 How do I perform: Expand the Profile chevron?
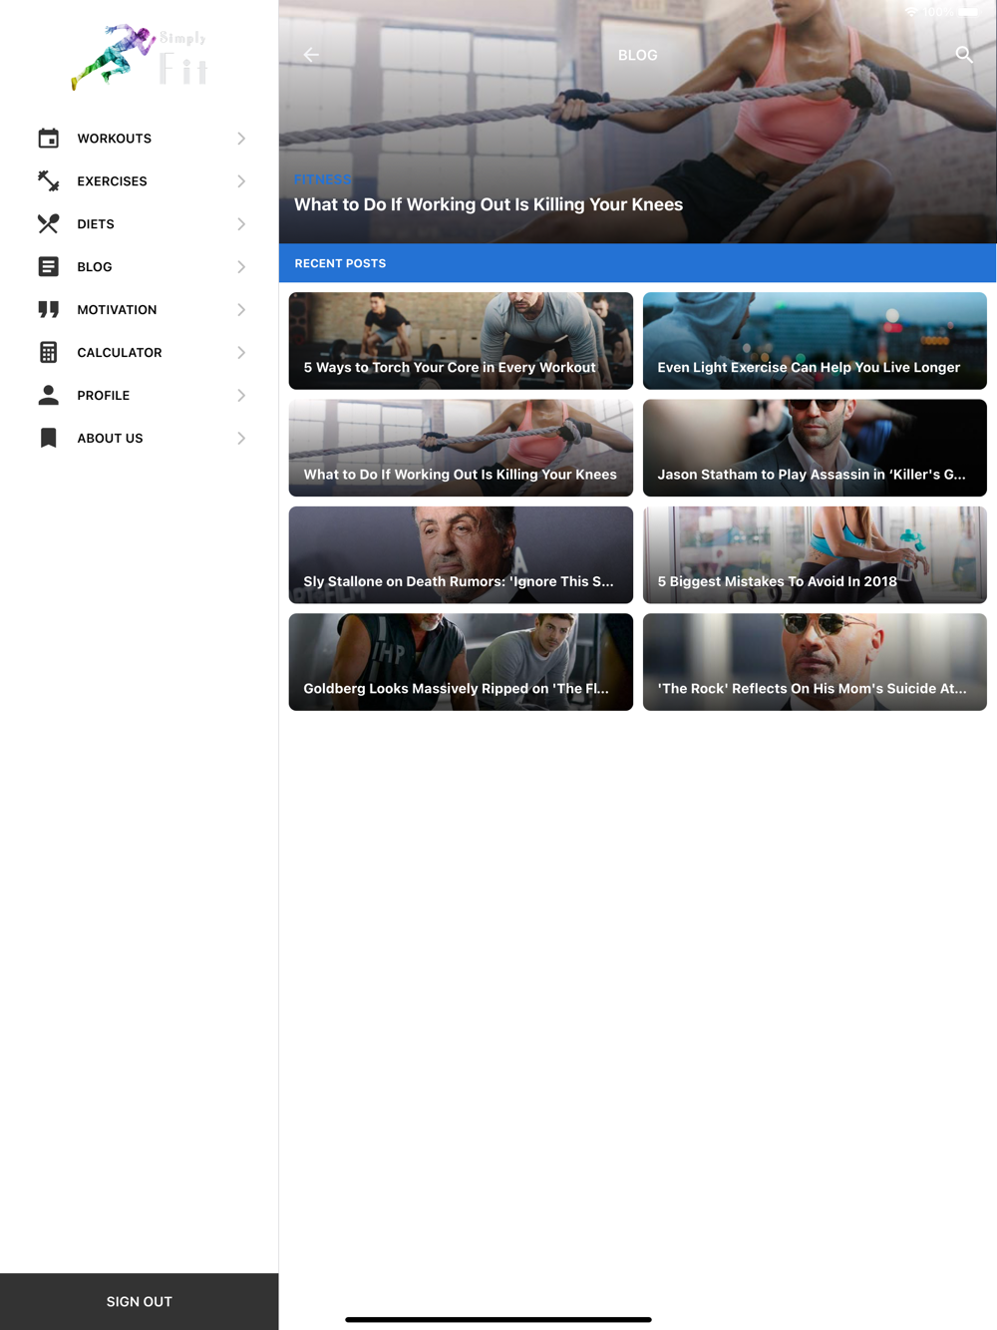pyautogui.click(x=241, y=396)
